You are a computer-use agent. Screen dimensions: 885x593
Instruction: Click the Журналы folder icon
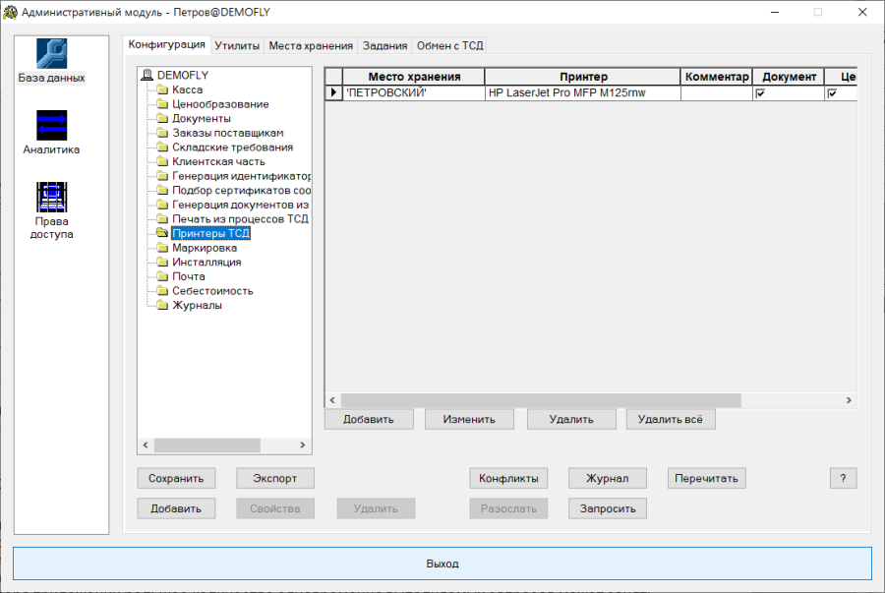click(x=162, y=305)
